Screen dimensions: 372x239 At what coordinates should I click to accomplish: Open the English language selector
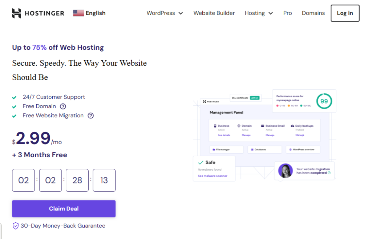[89, 13]
